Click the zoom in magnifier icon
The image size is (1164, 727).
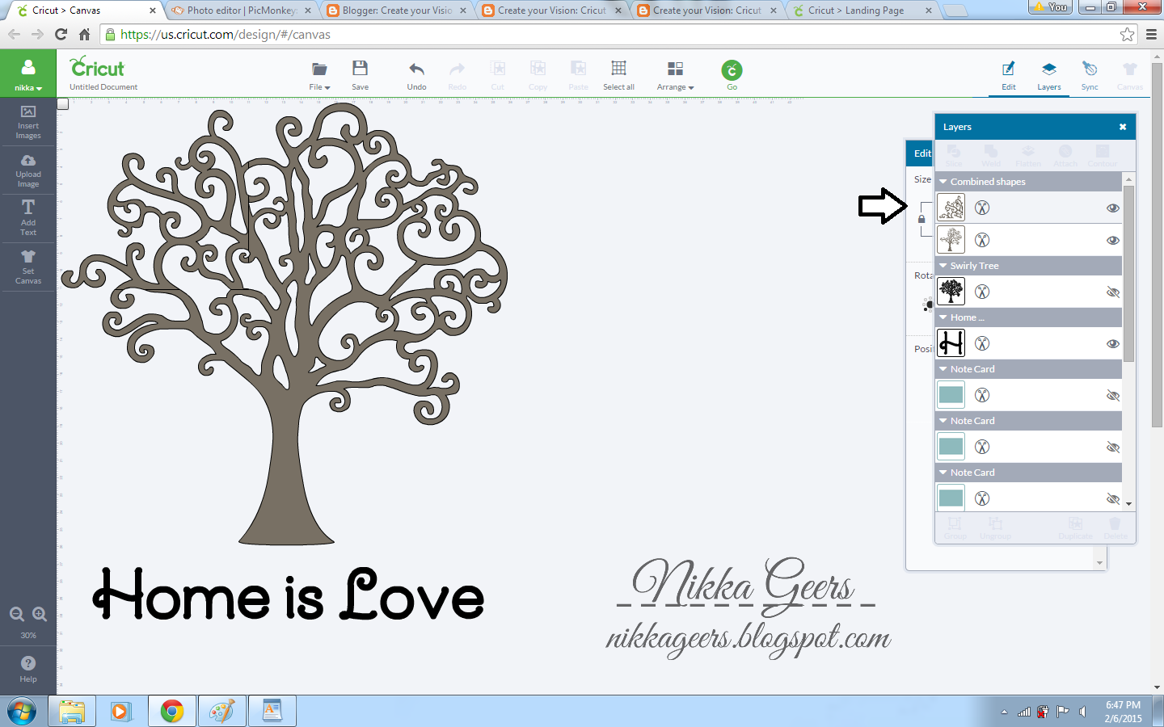[39, 613]
